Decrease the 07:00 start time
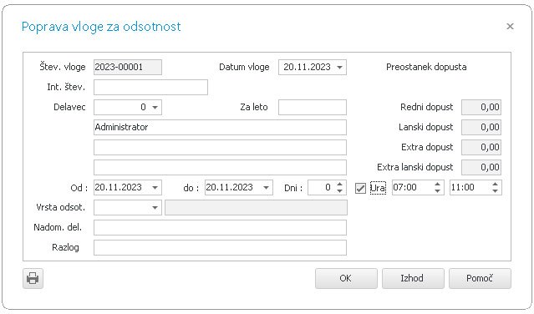This screenshot has height=314, width=534. [438, 191]
